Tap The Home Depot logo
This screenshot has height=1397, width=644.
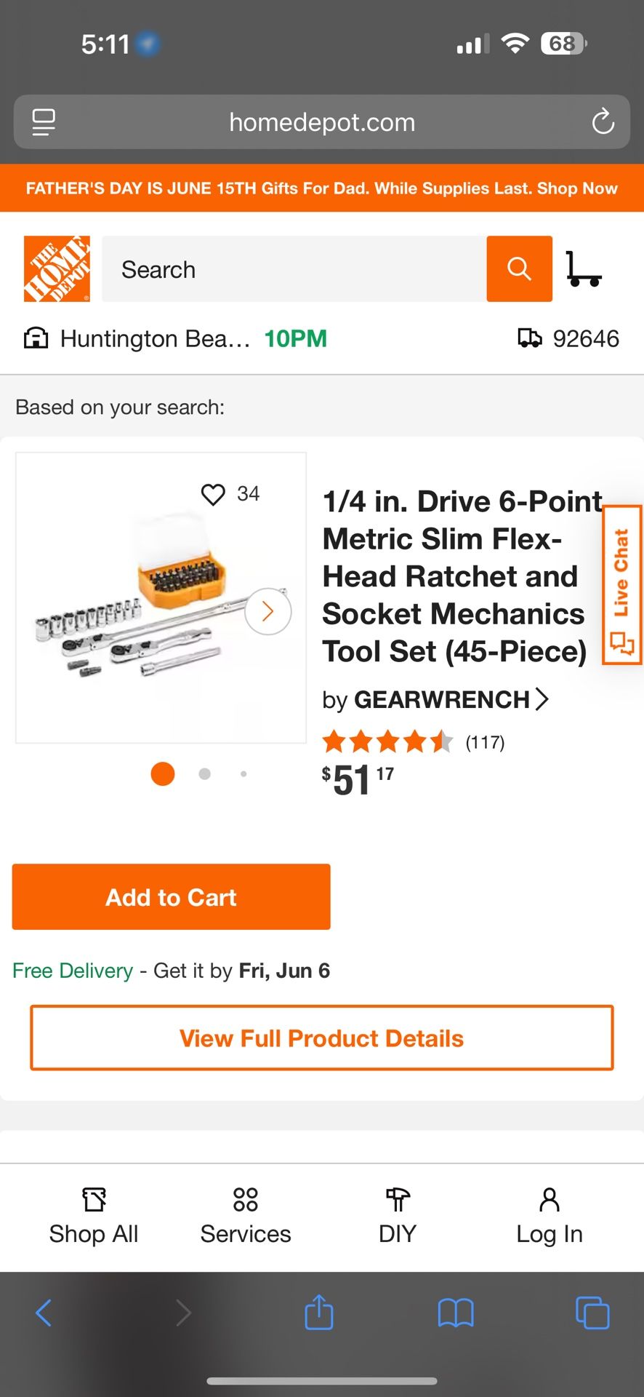pos(57,268)
